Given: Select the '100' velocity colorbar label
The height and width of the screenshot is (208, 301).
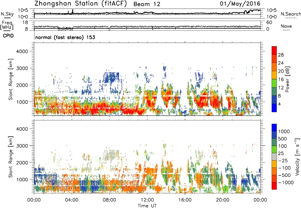Looking at the screenshot, I should tap(283, 146).
